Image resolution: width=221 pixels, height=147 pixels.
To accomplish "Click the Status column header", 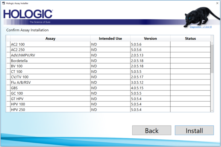I will pos(190,38).
